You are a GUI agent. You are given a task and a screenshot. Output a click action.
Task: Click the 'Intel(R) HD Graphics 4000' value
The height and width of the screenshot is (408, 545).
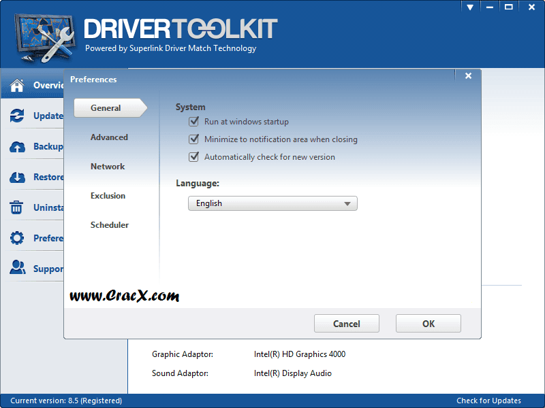tap(300, 354)
